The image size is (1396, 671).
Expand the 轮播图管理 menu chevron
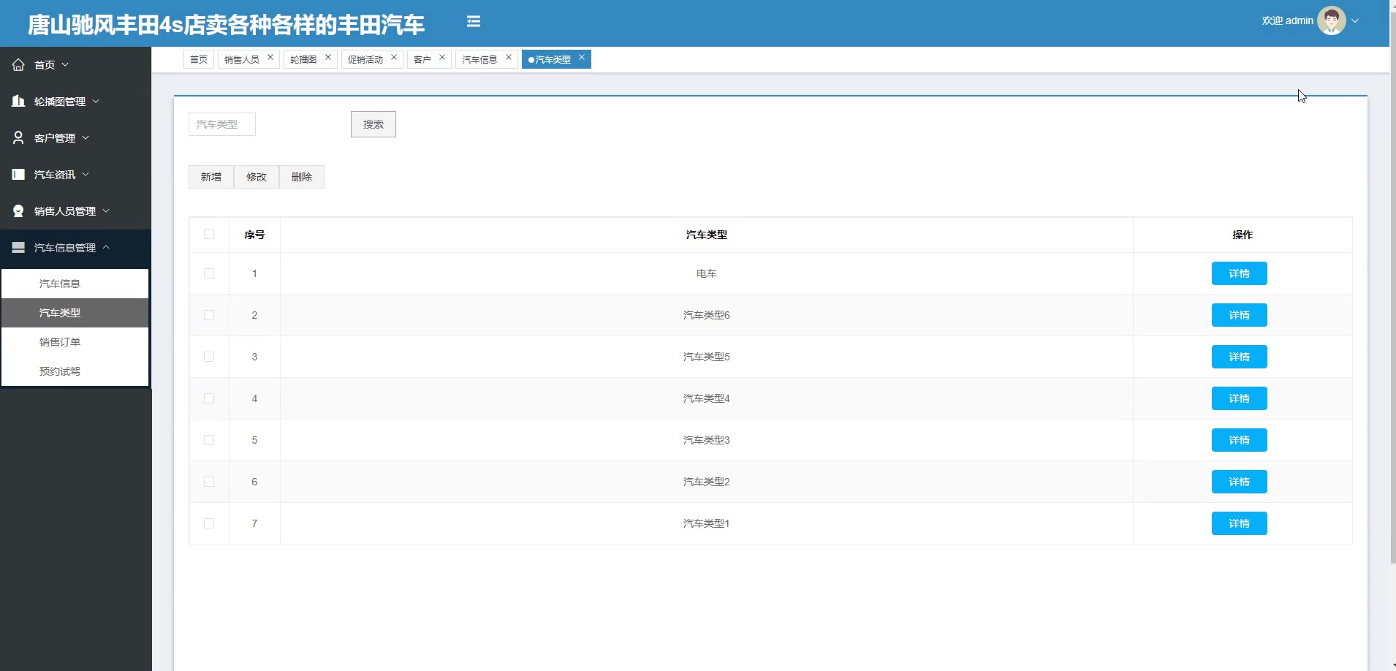point(96,101)
